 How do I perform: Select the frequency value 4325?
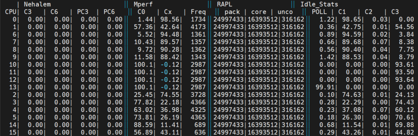coord(198,110)
